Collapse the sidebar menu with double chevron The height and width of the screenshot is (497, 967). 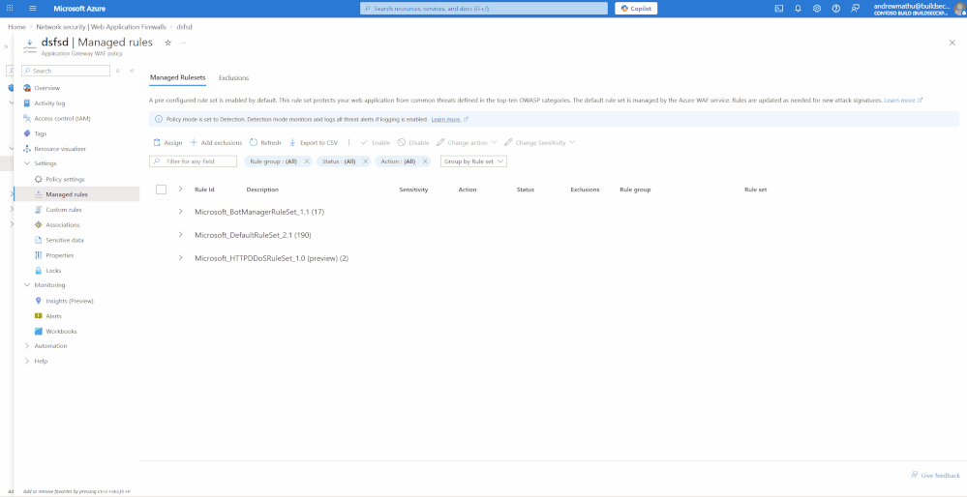(x=132, y=71)
